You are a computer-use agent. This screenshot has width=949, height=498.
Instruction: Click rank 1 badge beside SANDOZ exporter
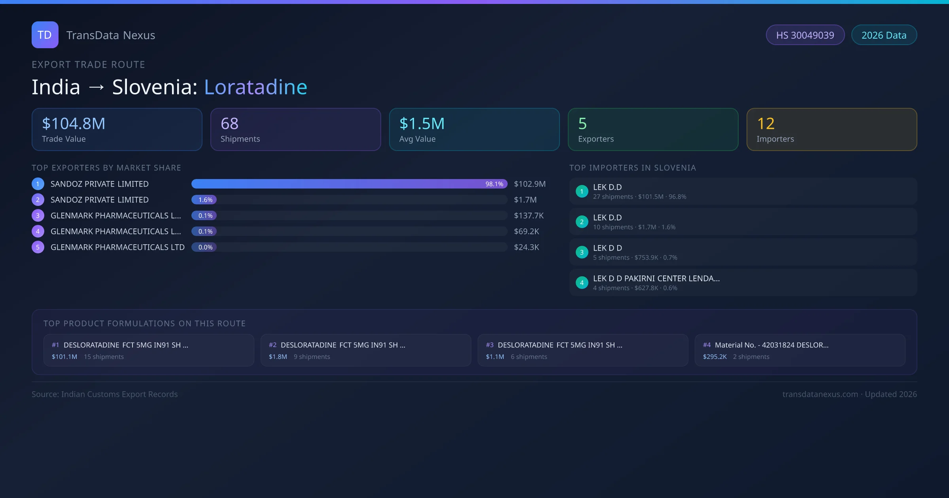[38, 184]
